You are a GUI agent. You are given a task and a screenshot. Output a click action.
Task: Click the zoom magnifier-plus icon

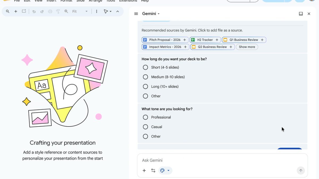(x=66, y=11)
